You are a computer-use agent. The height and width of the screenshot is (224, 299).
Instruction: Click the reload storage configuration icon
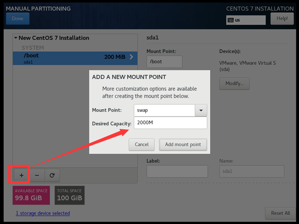(52, 175)
